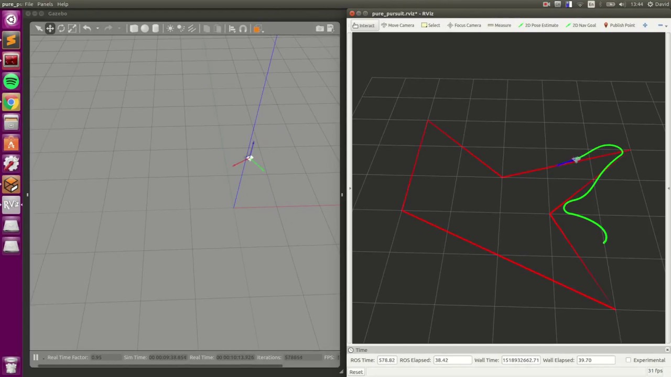671x377 pixels.
Task: Select the Interact tool in RViz
Action: coord(364,25)
